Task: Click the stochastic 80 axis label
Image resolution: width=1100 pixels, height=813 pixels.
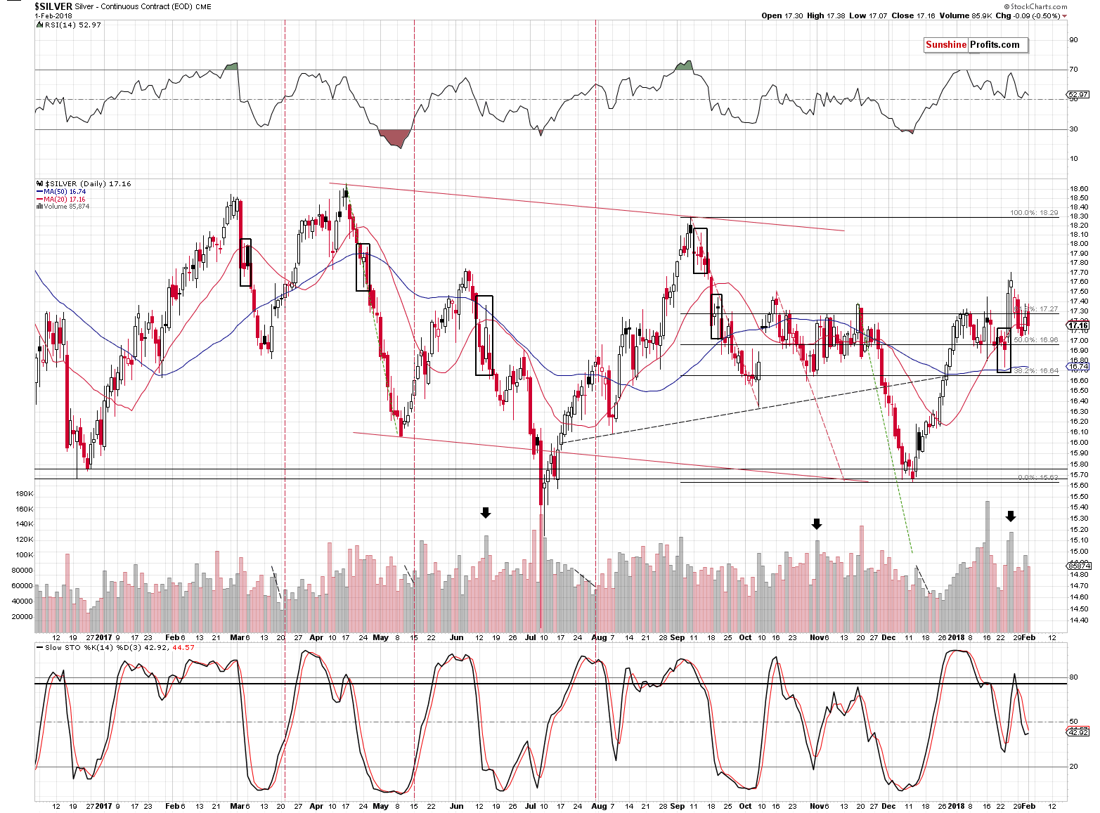Action: point(1073,677)
